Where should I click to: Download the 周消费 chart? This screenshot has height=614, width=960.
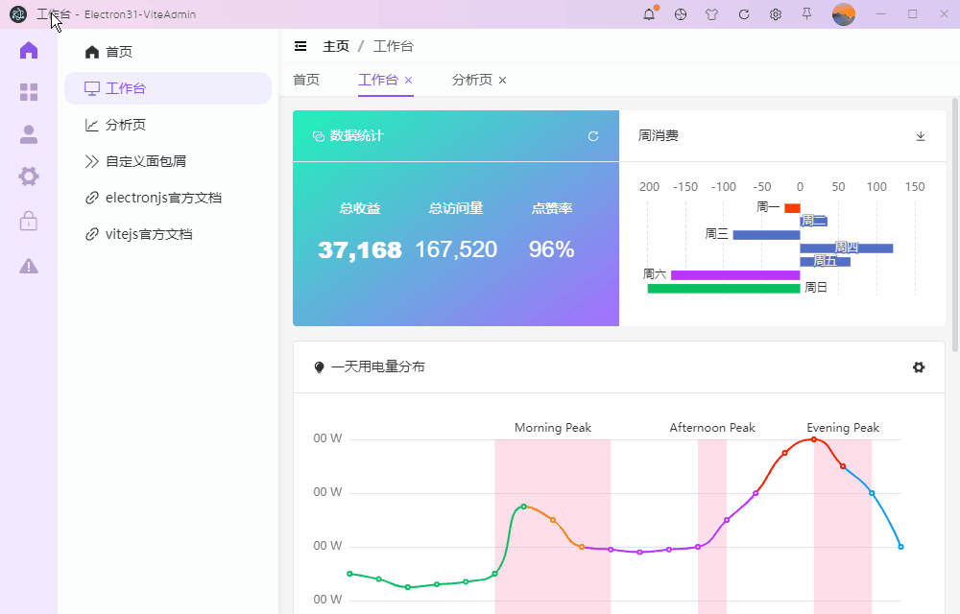tap(920, 135)
